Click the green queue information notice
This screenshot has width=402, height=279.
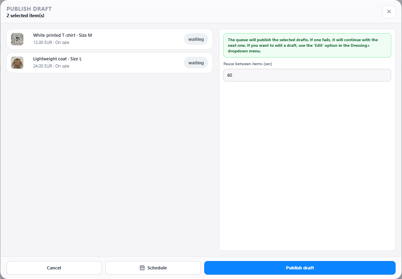(x=307, y=46)
